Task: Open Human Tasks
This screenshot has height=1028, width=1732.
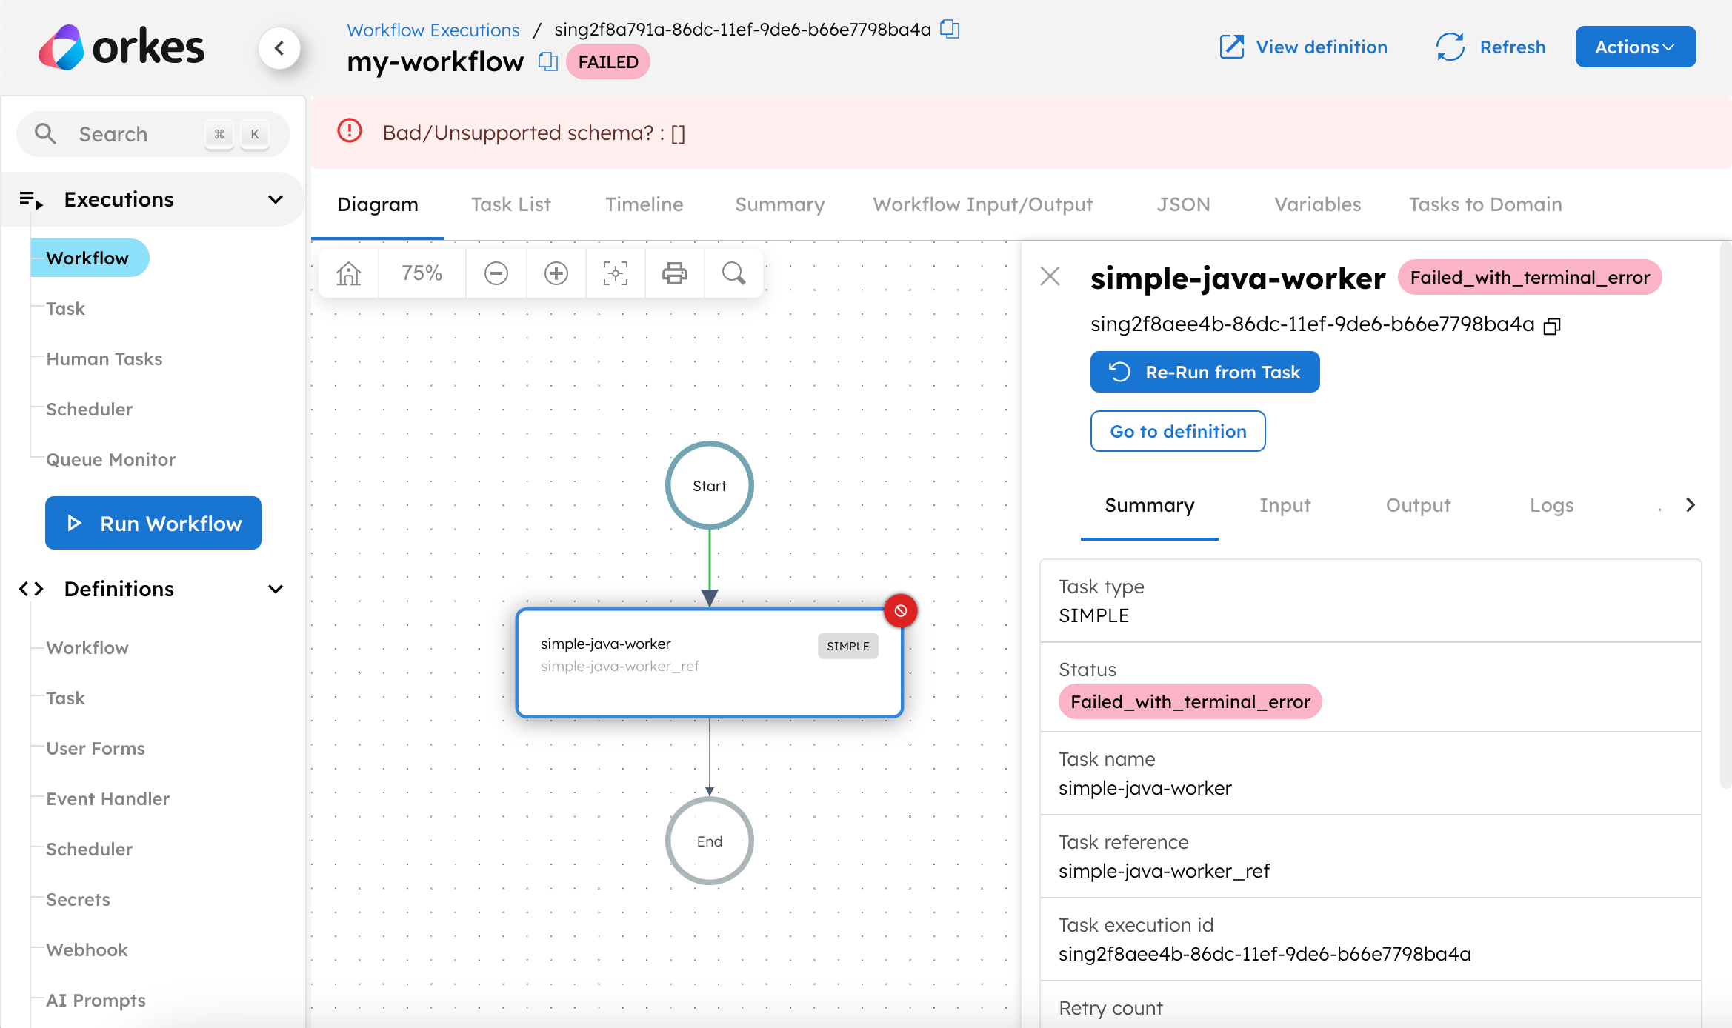Action: pos(104,358)
